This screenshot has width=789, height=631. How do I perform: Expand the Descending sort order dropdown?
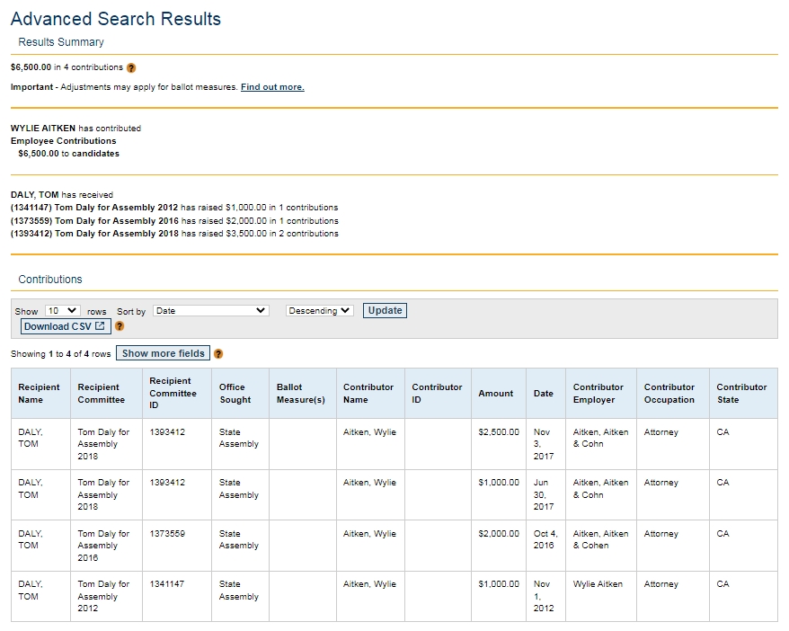(x=320, y=311)
